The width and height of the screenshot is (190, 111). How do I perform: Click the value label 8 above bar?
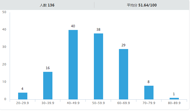(149, 82)
